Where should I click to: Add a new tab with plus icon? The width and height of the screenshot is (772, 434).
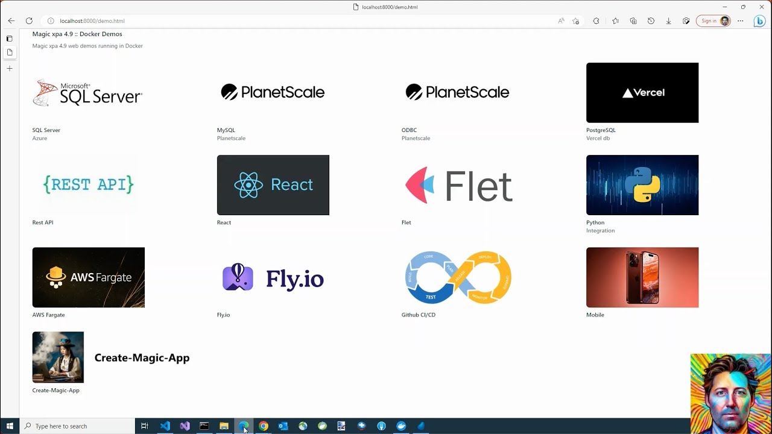[9, 68]
